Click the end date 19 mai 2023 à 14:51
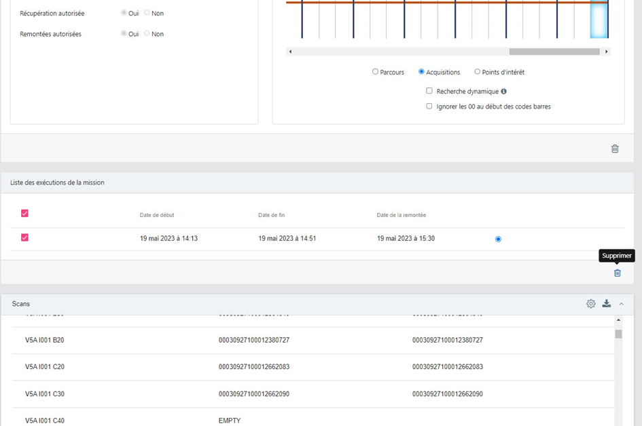Image resolution: width=642 pixels, height=426 pixels. tap(287, 238)
